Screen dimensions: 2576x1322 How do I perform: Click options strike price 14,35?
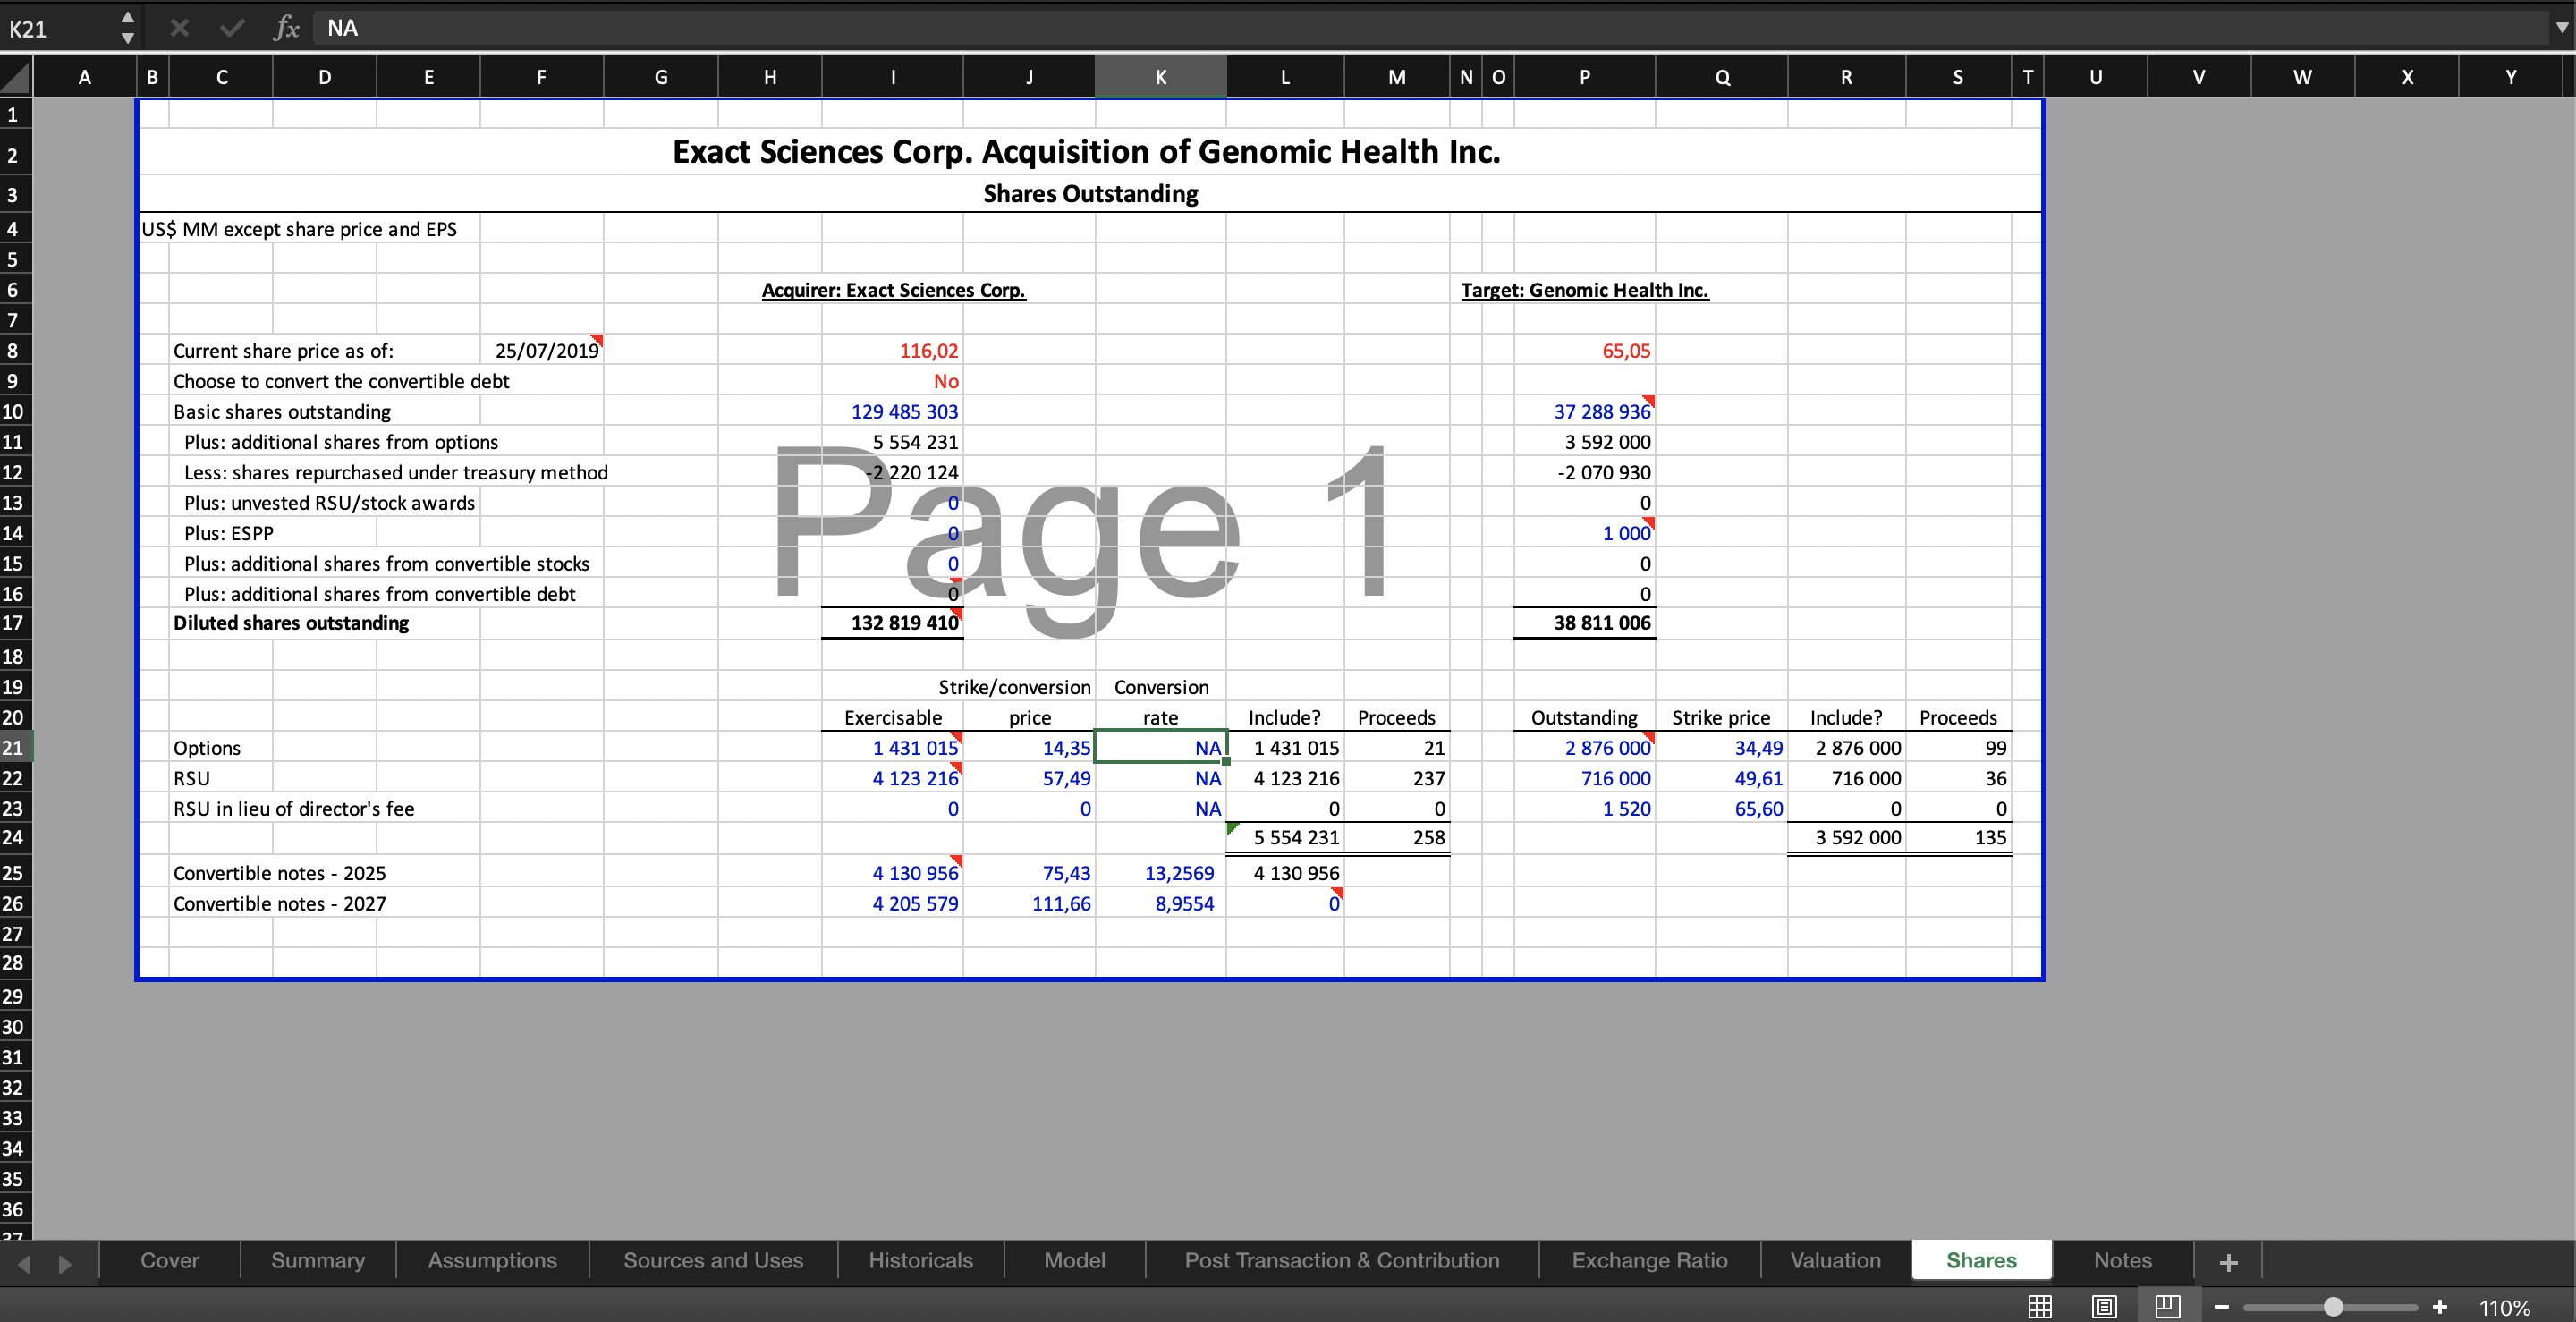click(x=1029, y=747)
